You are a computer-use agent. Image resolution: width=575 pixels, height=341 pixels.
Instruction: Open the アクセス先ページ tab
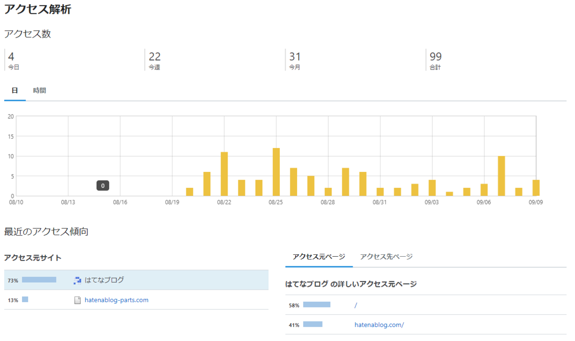(x=386, y=257)
